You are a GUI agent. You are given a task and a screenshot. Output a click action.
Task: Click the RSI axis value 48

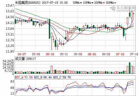coord(12,88)
